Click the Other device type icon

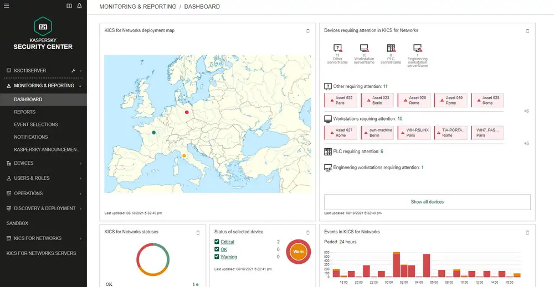337,48
